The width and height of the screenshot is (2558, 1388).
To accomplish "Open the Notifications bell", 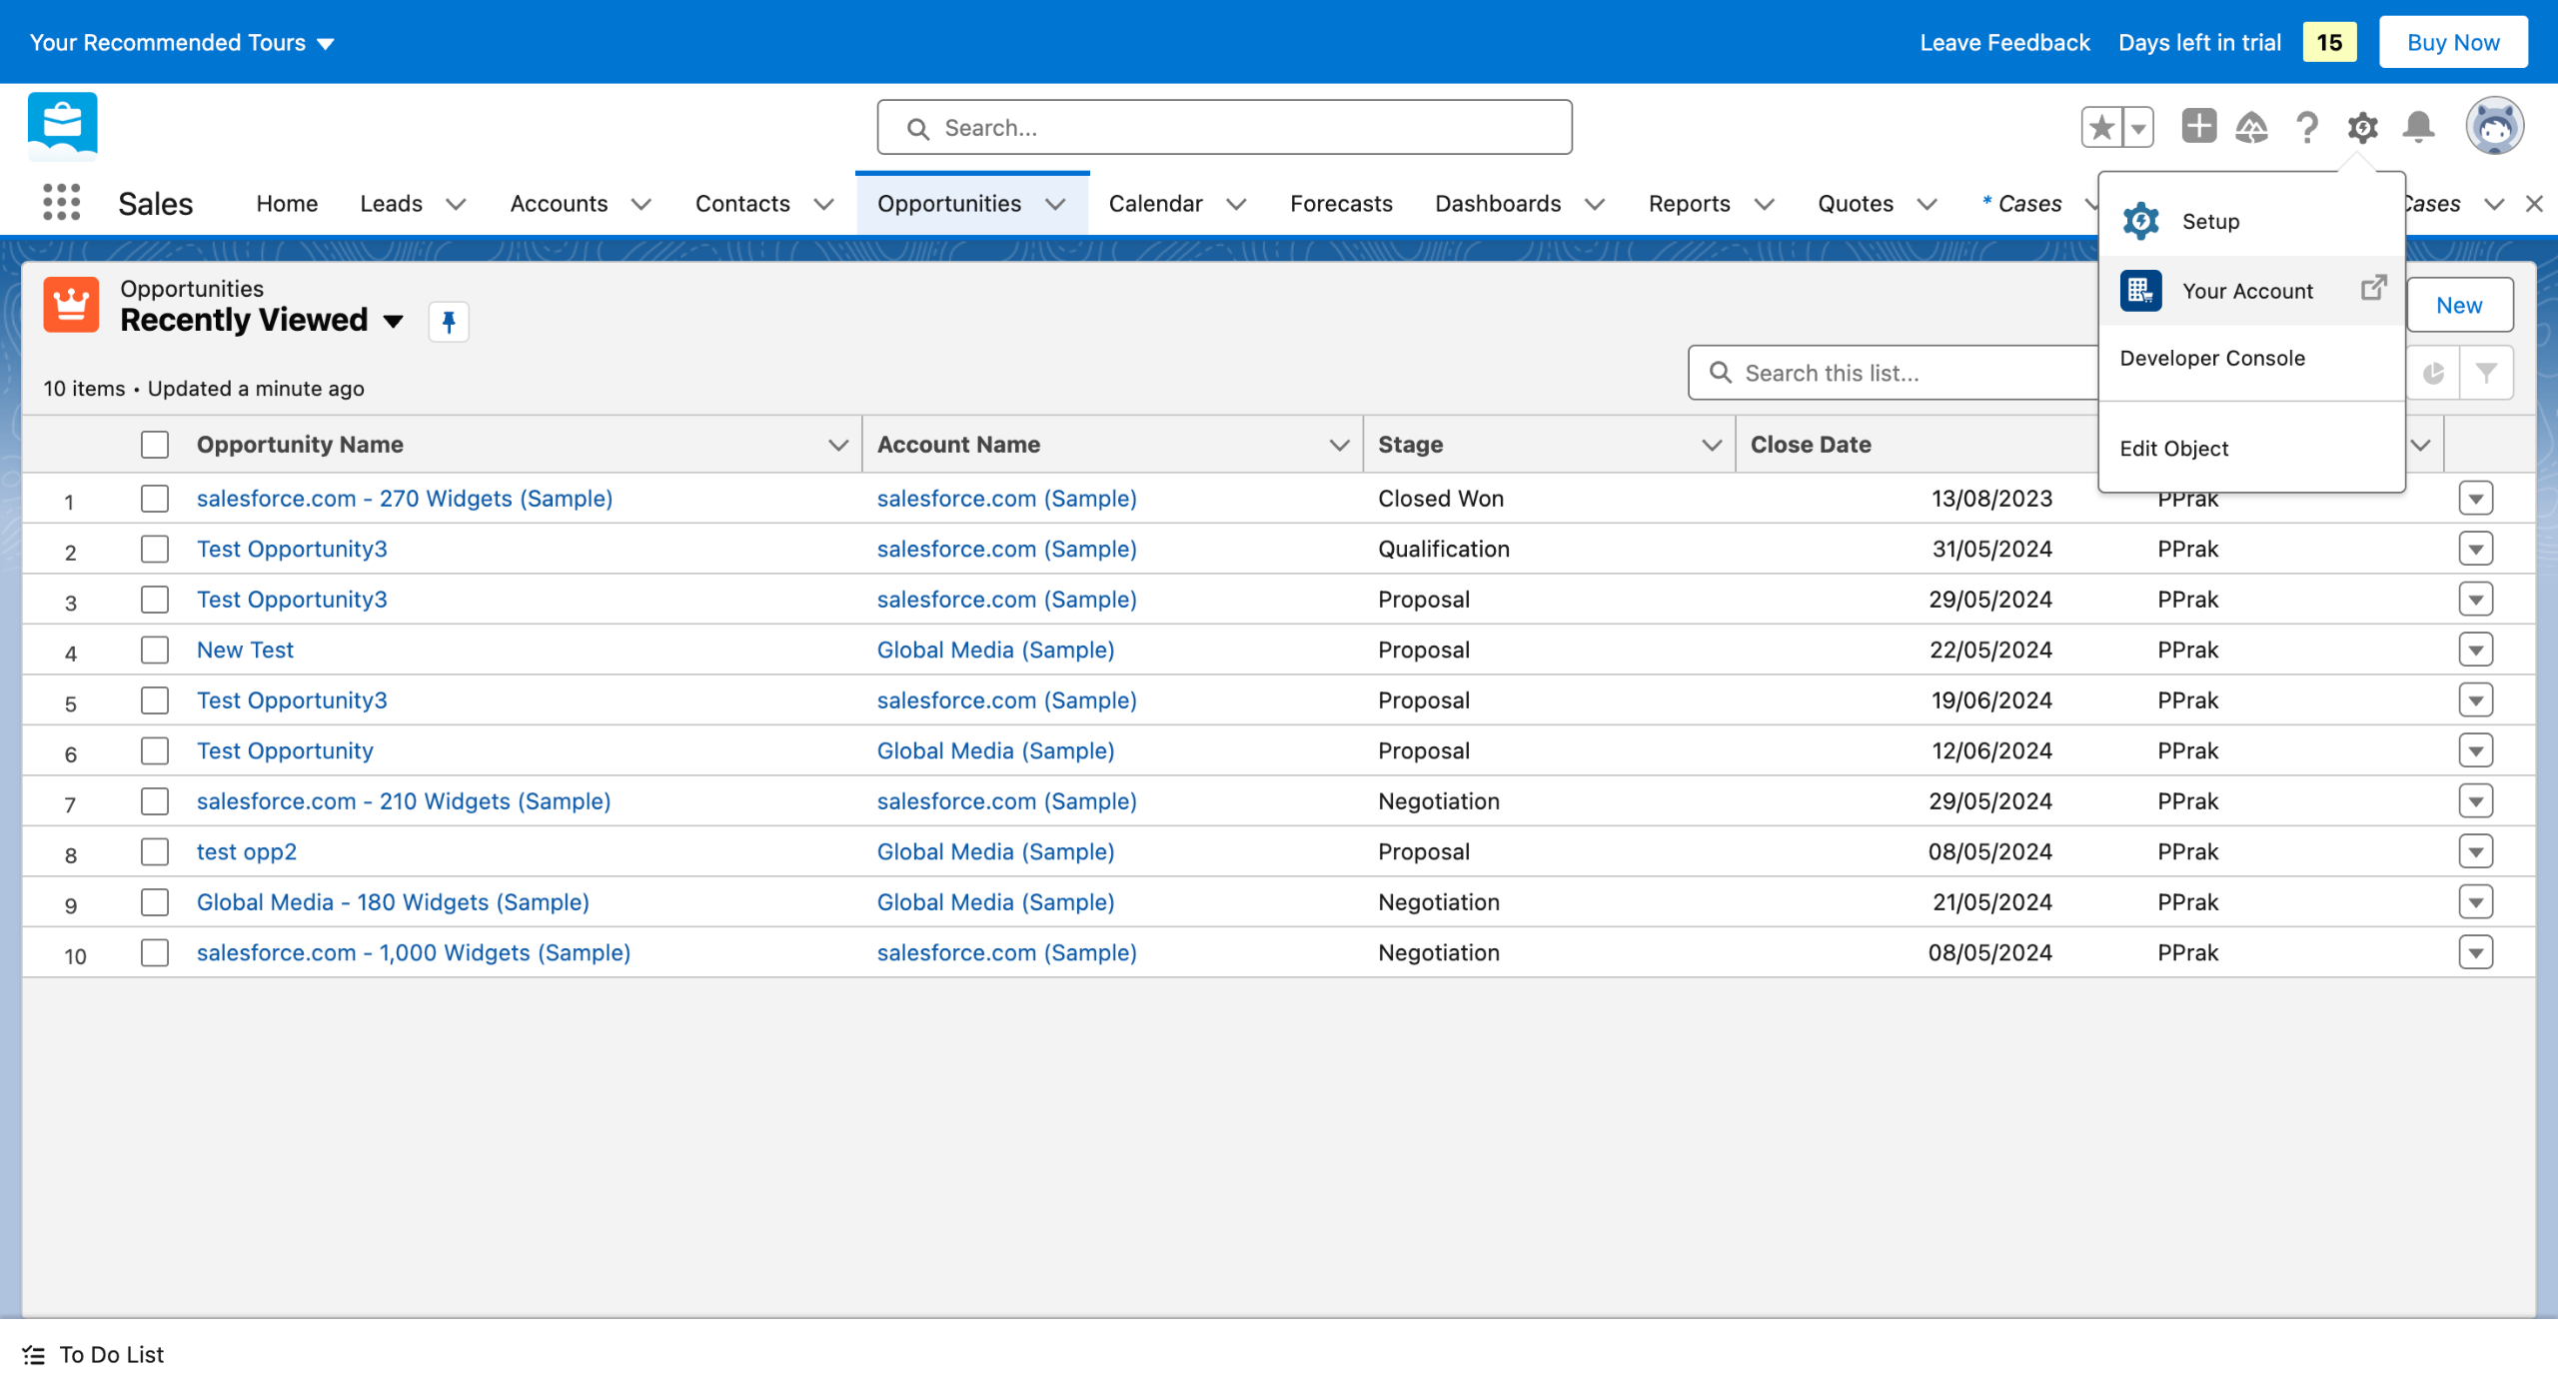I will tap(2419, 127).
